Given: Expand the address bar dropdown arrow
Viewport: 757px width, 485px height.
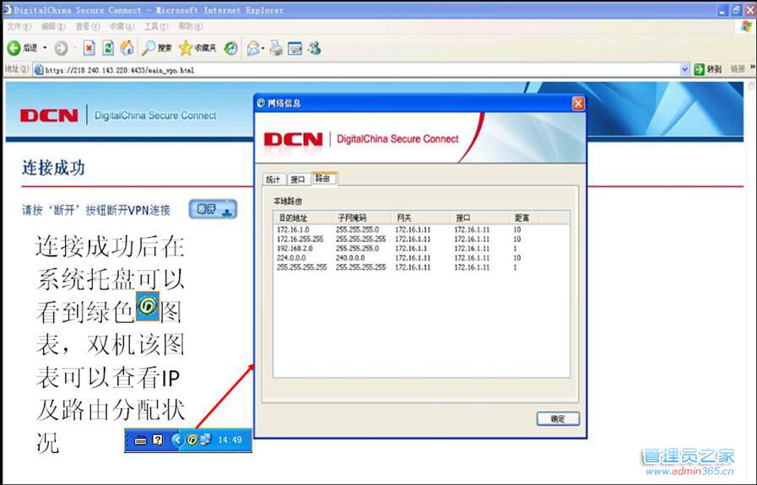Looking at the screenshot, I should [x=684, y=70].
